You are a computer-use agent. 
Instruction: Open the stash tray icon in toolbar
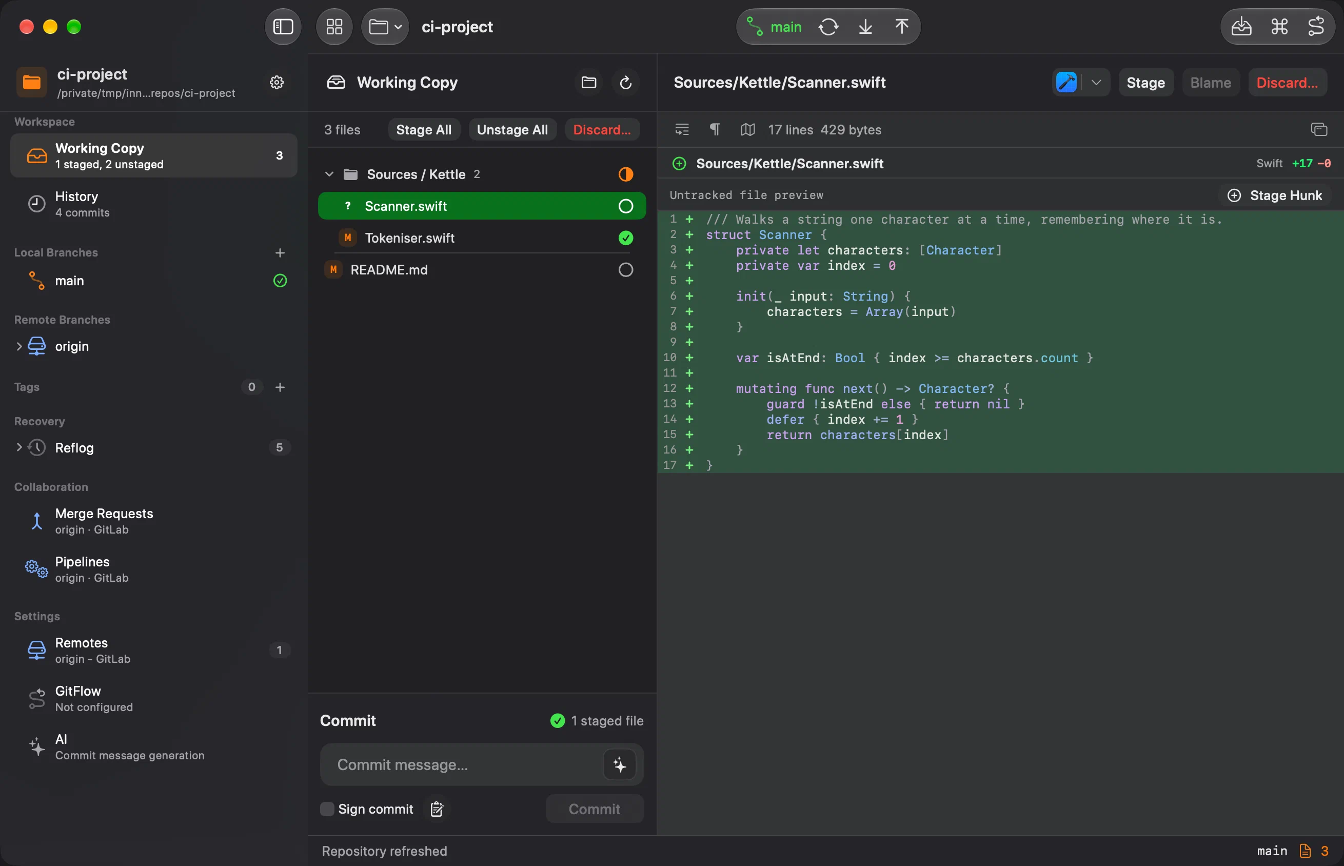(1241, 27)
